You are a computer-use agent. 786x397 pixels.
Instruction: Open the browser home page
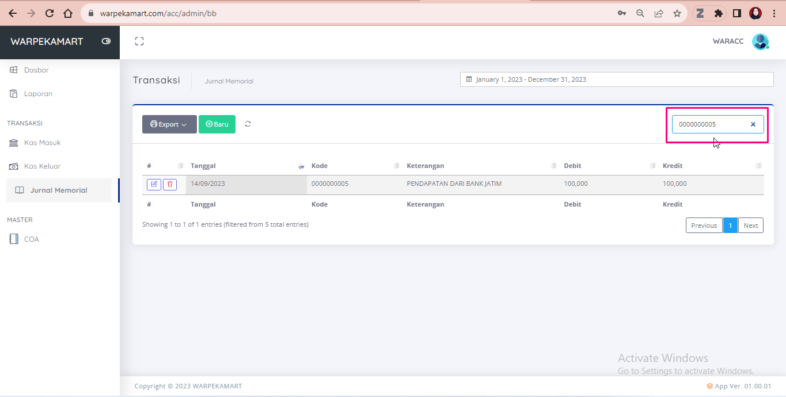click(x=68, y=13)
